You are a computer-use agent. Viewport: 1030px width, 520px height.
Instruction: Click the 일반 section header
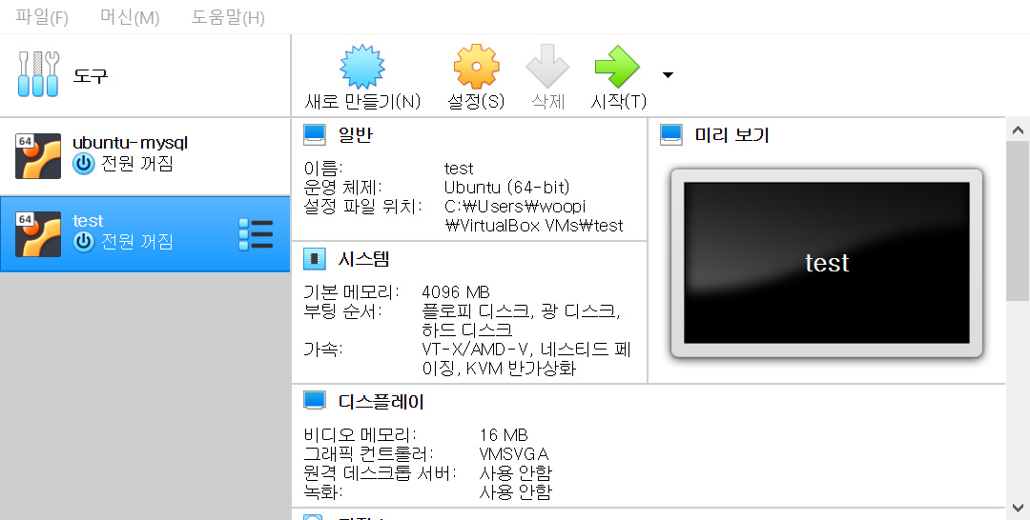[356, 134]
